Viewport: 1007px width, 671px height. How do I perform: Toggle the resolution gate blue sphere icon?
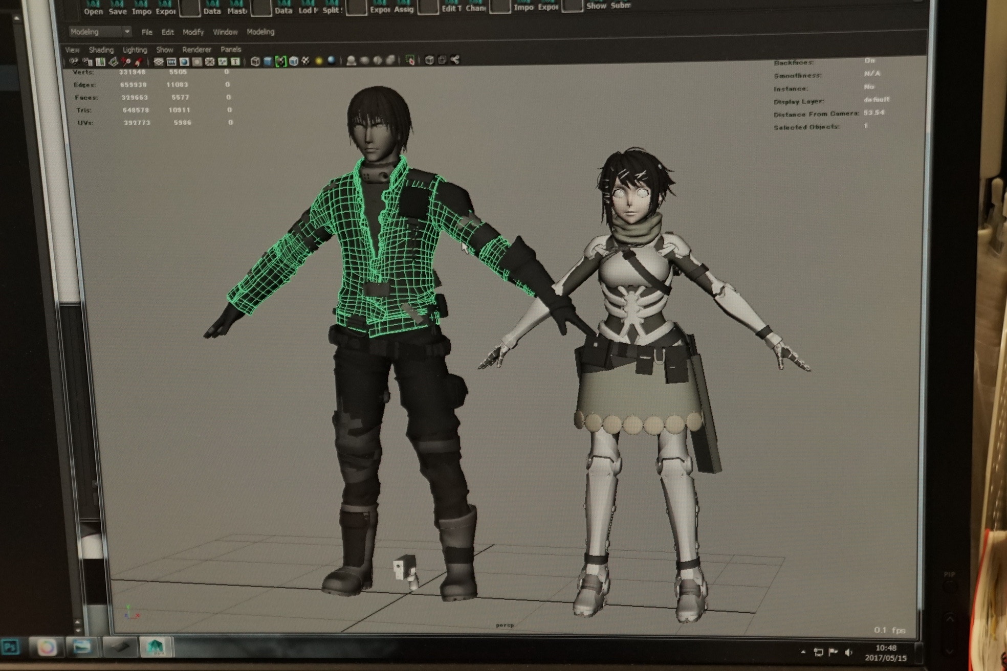[184, 62]
